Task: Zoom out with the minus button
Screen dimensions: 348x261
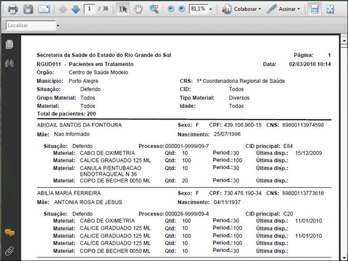Action: pyautogui.click(x=171, y=9)
